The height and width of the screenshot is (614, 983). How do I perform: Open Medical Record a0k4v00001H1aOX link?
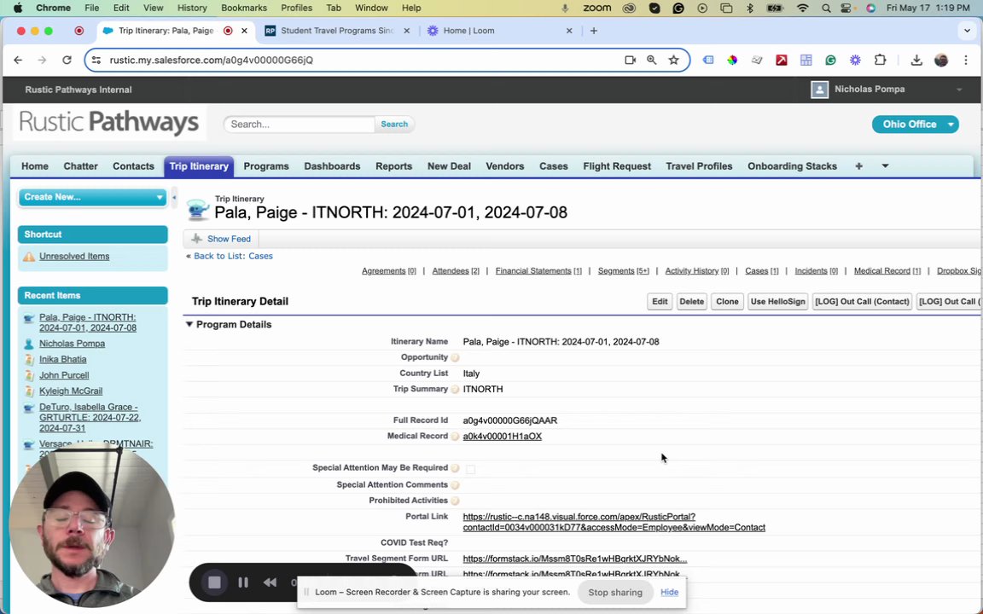click(502, 436)
